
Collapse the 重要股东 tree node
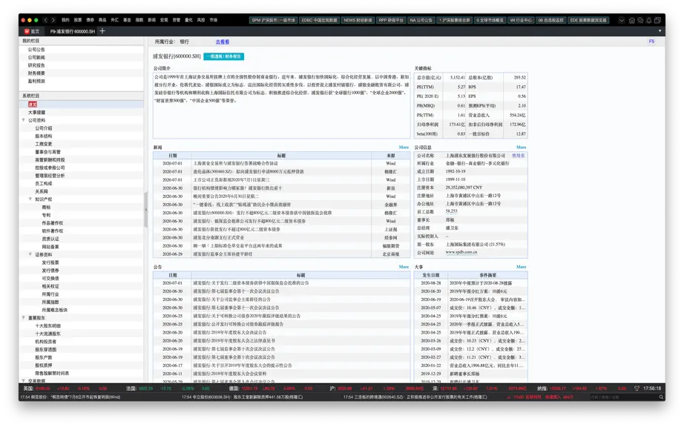pyautogui.click(x=24, y=317)
